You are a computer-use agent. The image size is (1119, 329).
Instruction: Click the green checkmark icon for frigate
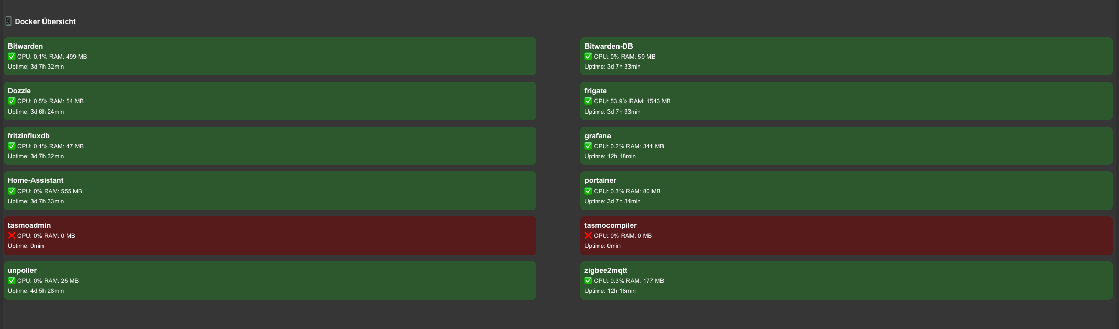pyautogui.click(x=588, y=101)
